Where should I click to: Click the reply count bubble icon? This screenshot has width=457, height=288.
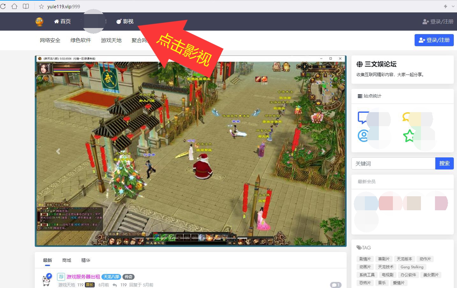(x=335, y=285)
